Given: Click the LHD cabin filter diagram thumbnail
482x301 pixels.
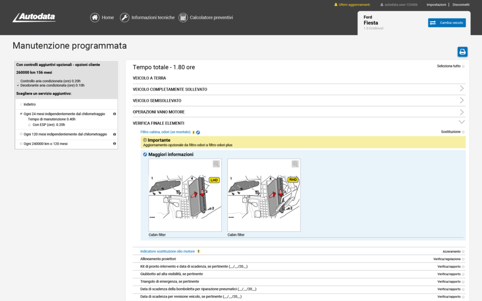Looking at the screenshot, I should (185, 195).
